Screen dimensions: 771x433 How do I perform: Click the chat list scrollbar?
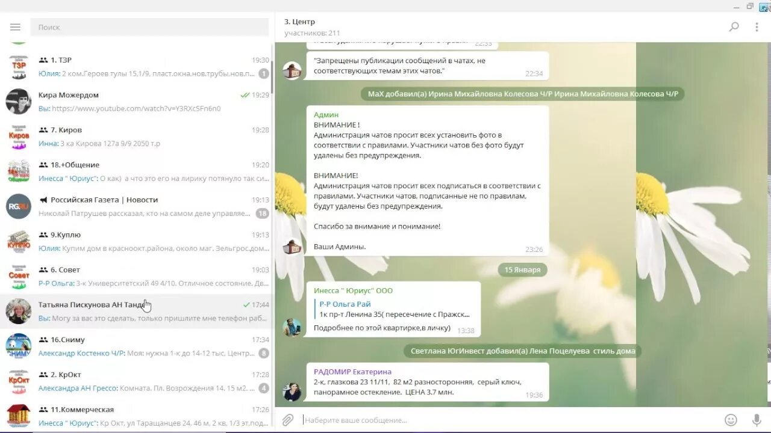coord(272,77)
